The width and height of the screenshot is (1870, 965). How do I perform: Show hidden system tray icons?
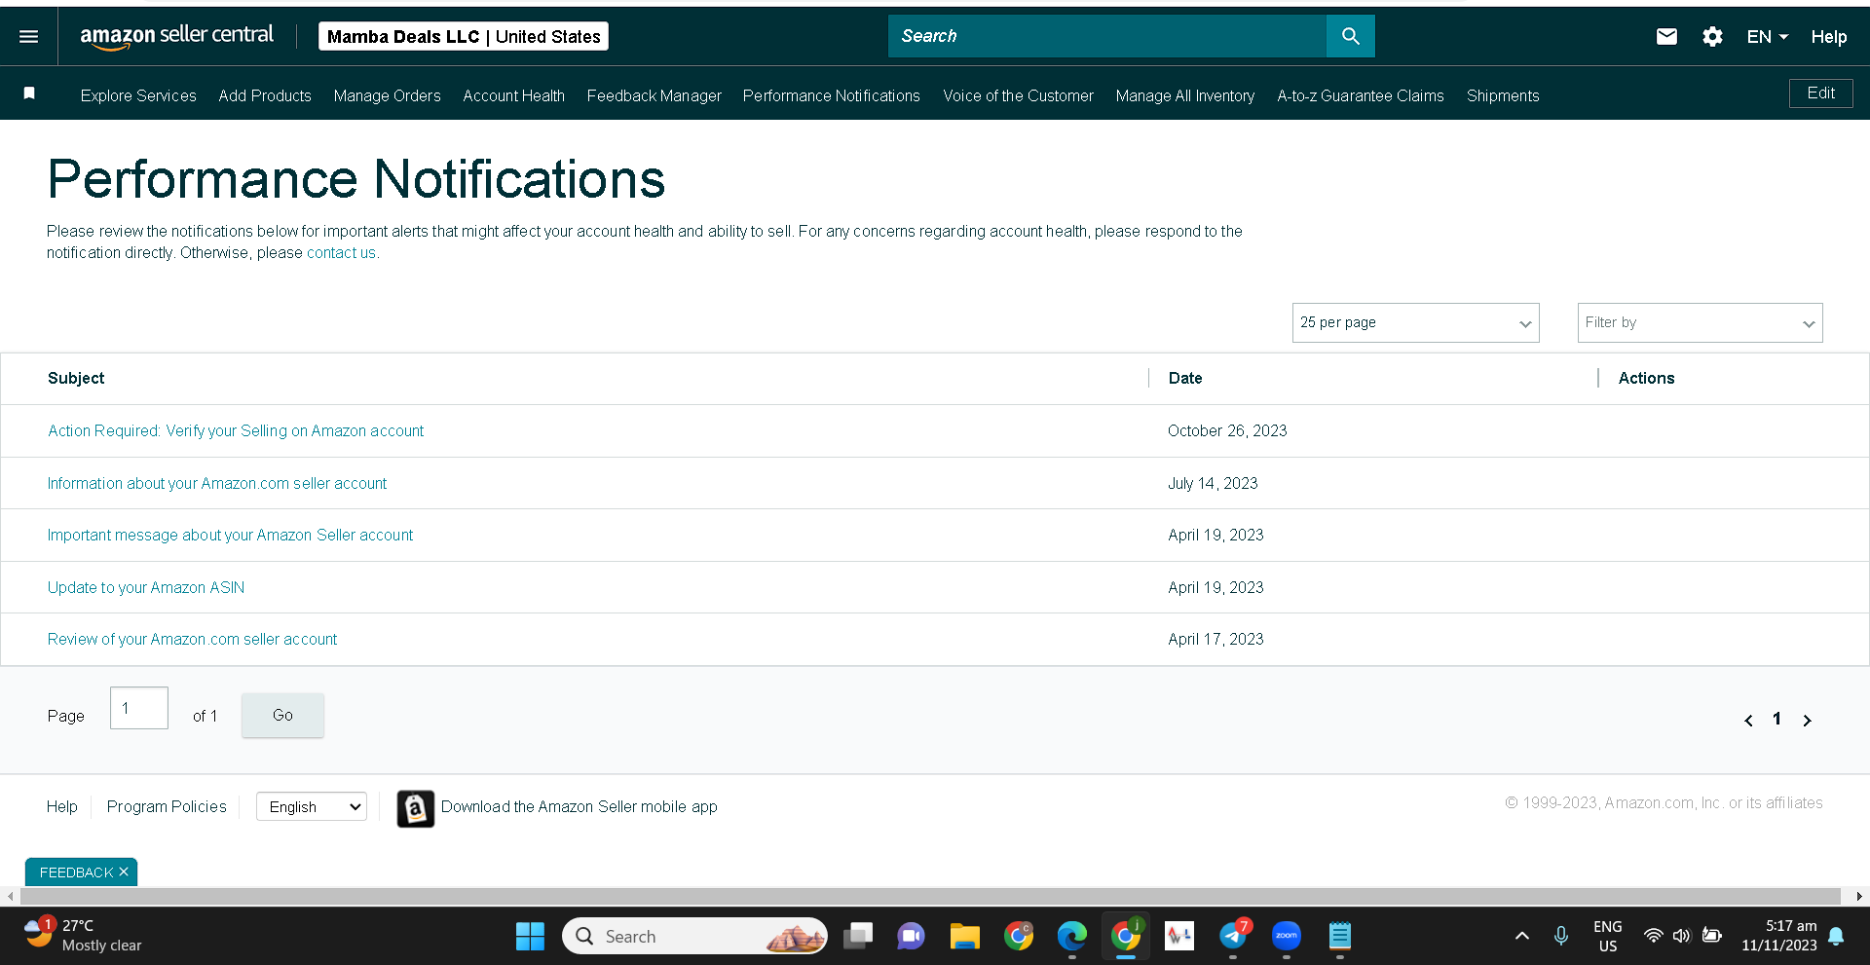point(1521,937)
